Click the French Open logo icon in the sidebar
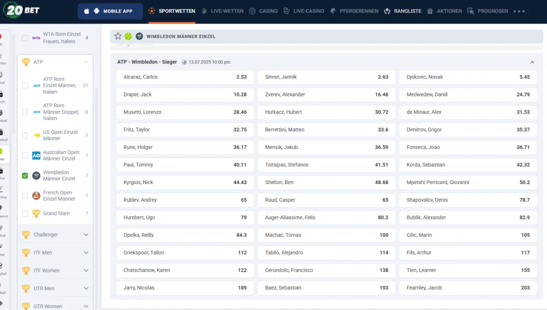The image size is (547, 310). [36, 196]
